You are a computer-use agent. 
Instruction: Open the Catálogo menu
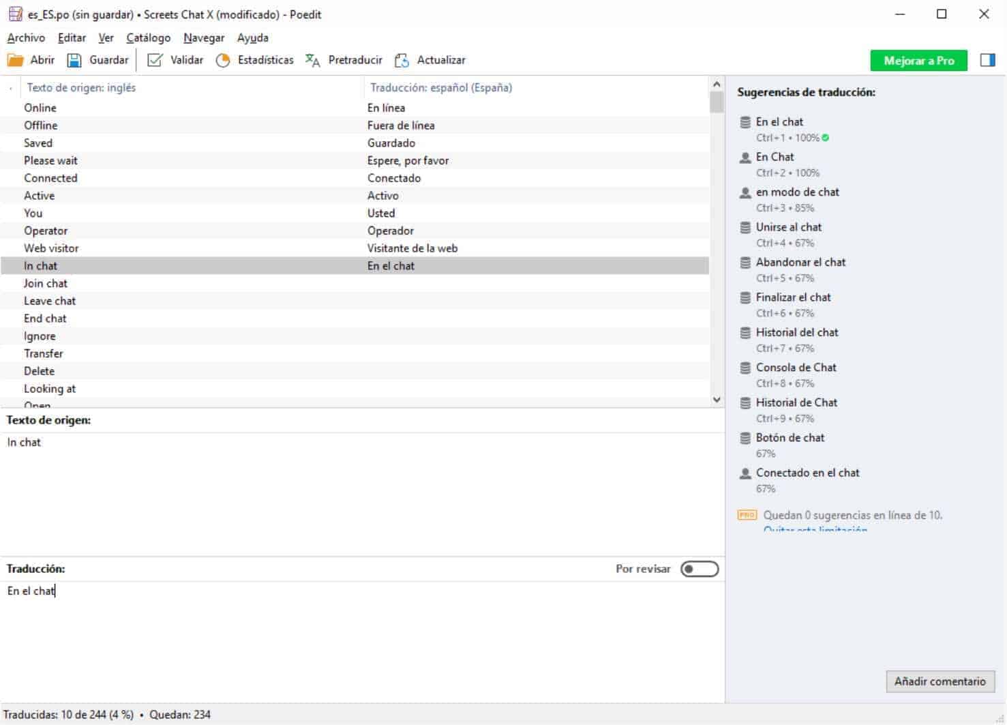(148, 38)
